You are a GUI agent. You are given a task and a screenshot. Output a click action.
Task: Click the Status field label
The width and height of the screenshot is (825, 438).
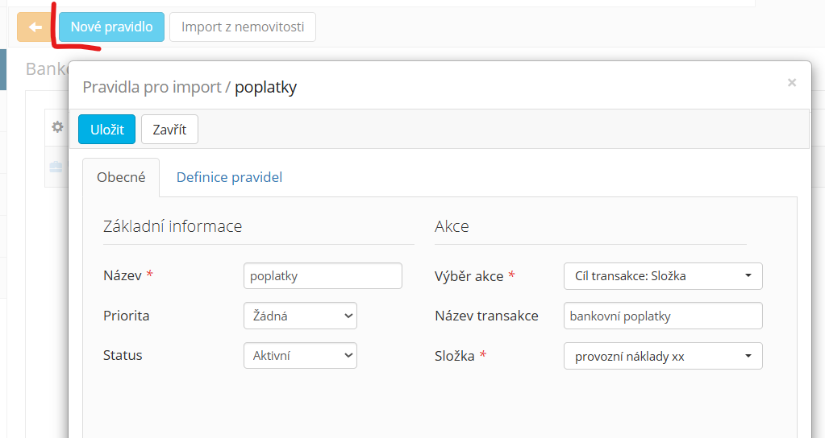coord(123,355)
